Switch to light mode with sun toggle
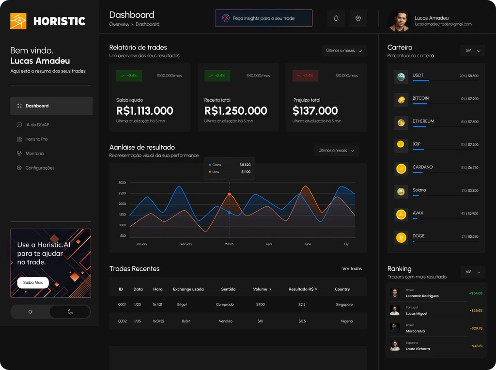The height and width of the screenshot is (370, 496). tap(30, 311)
